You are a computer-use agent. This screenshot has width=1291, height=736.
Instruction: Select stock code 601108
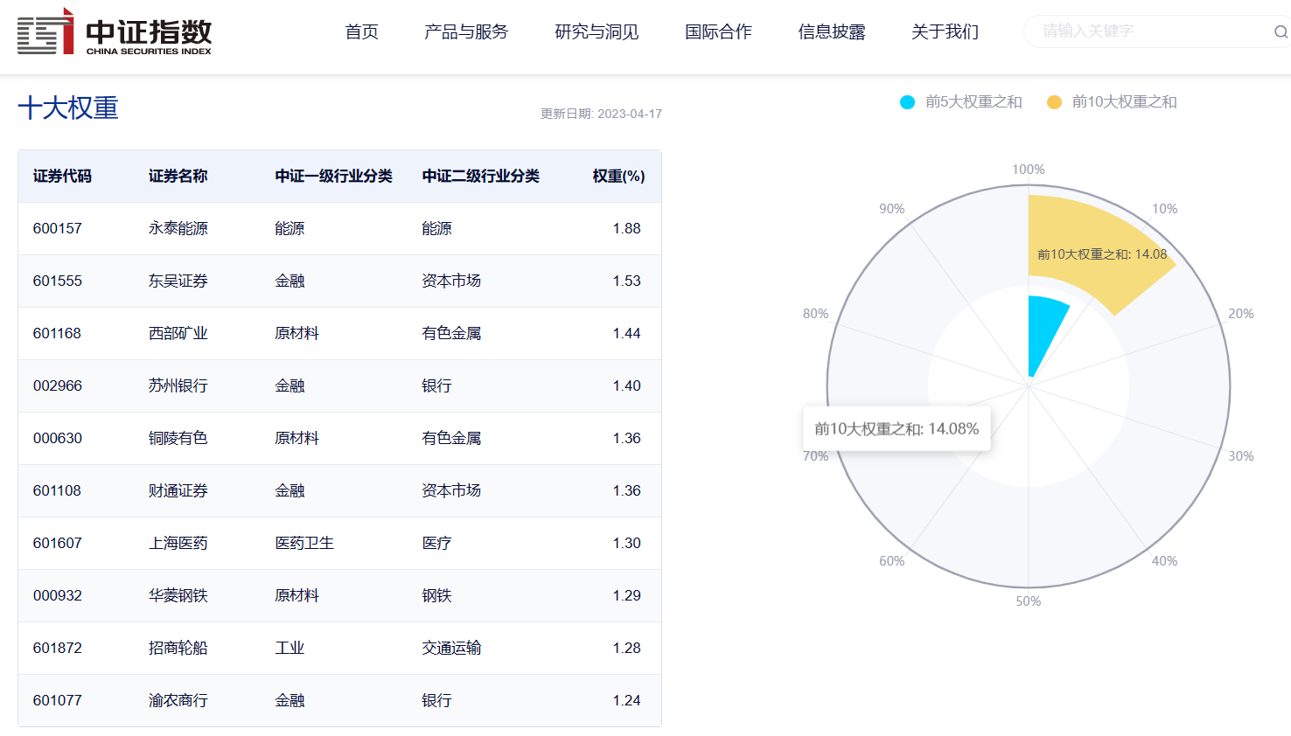(57, 491)
